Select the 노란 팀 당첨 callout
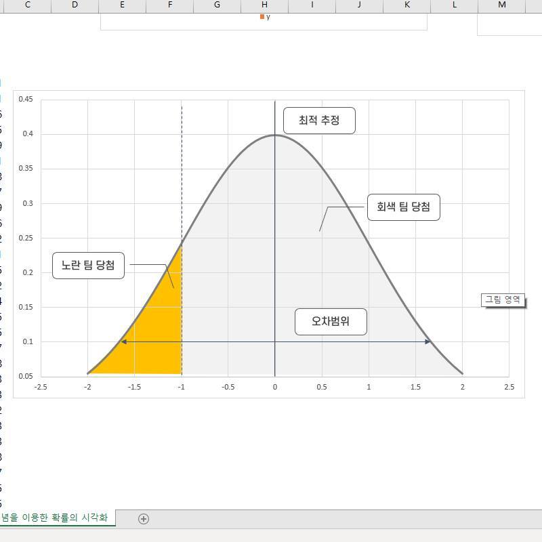The width and height of the screenshot is (542, 542). [x=88, y=266]
